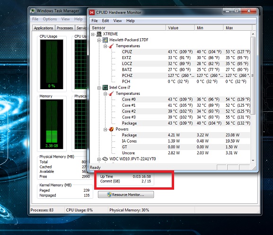
Task: Select the PCHZ temperature row
Action: click(x=185, y=76)
